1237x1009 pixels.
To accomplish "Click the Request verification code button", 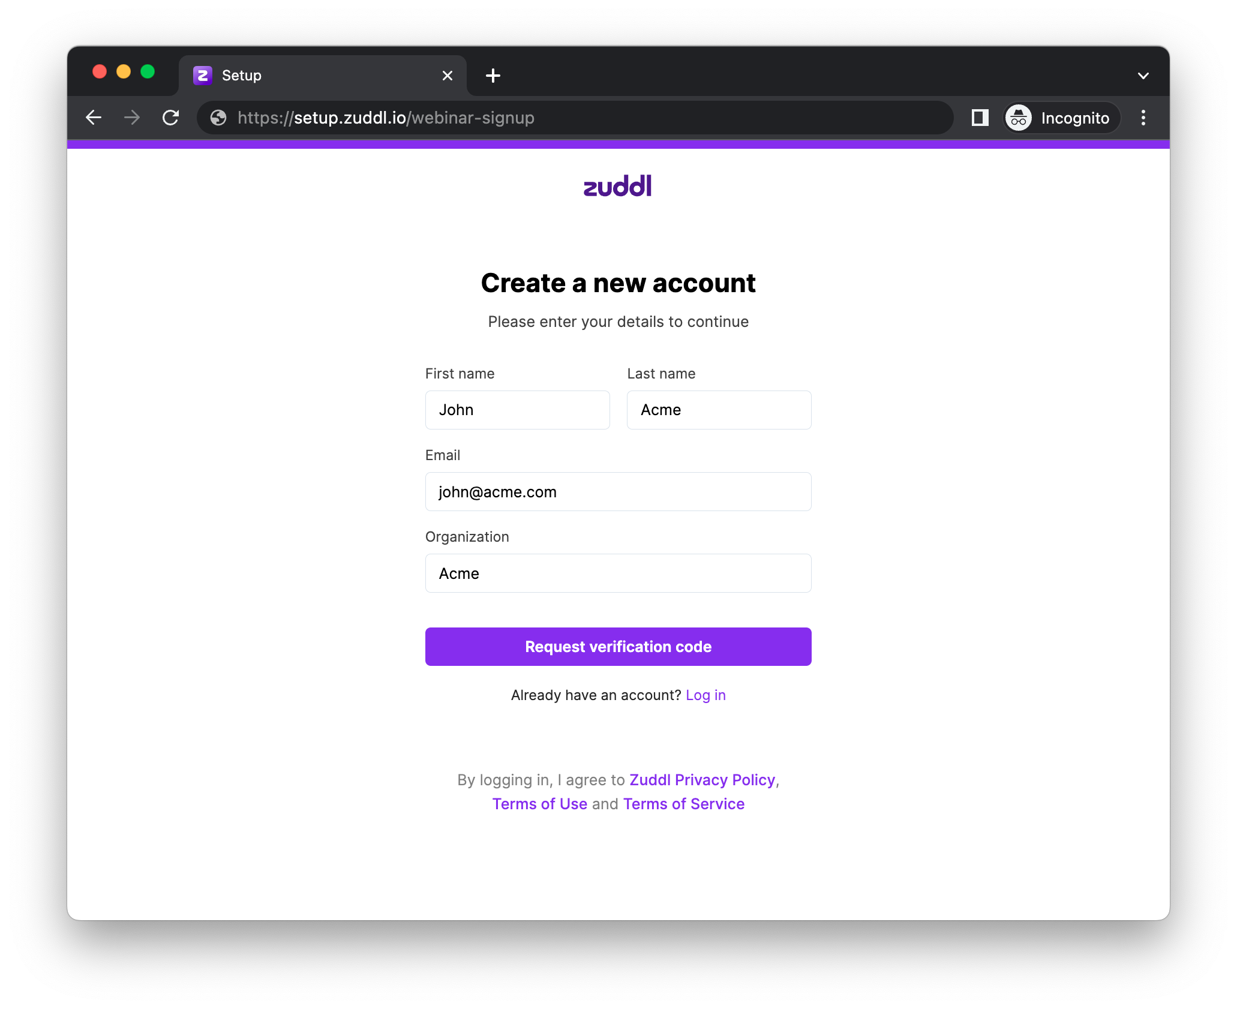I will (618, 647).
